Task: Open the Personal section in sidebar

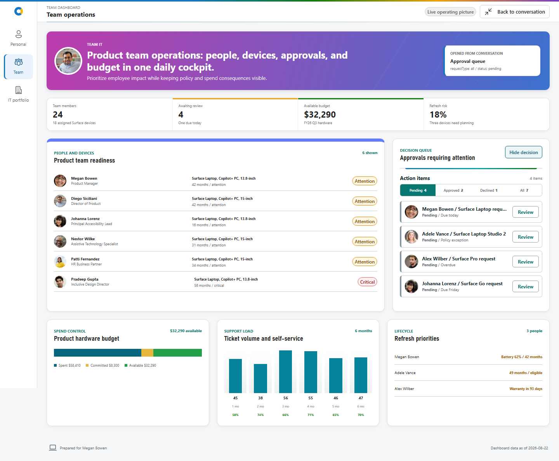Action: point(18,38)
